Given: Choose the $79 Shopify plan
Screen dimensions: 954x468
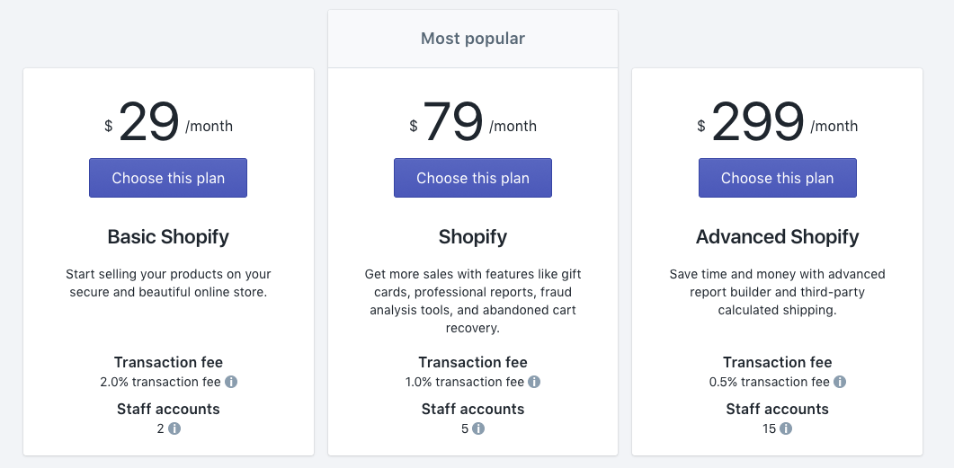Looking at the screenshot, I should point(473,178).
